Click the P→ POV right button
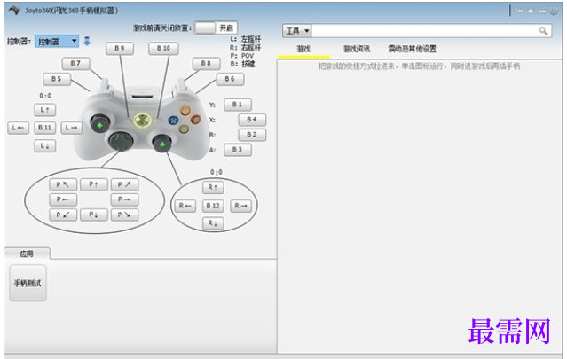The height and width of the screenshot is (359, 567). click(124, 199)
